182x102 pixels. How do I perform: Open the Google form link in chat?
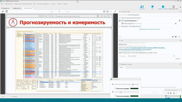(x=142, y=48)
